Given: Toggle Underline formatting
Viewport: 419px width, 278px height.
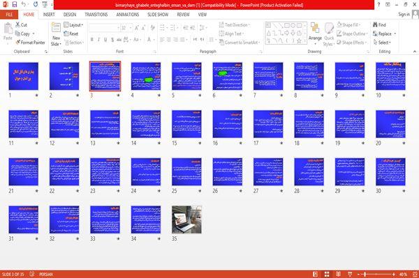Looking at the screenshot, I should click(x=105, y=40).
